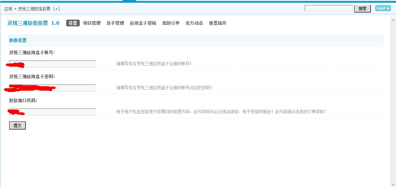The width and height of the screenshot is (396, 187).
Task: Focus the 应用盒子帐号 input field
Action: [x=53, y=64]
